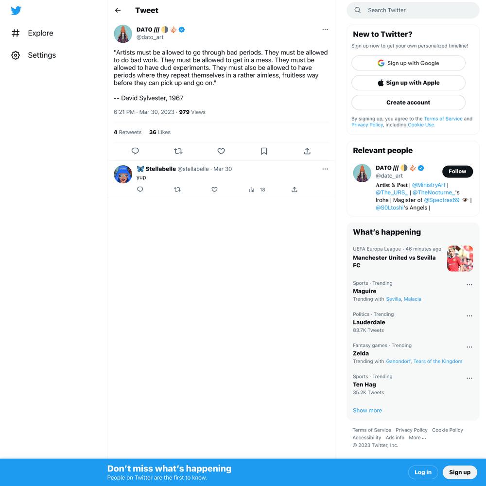Open more options for DATO's tweet
The image size is (486, 486).
pos(325,30)
